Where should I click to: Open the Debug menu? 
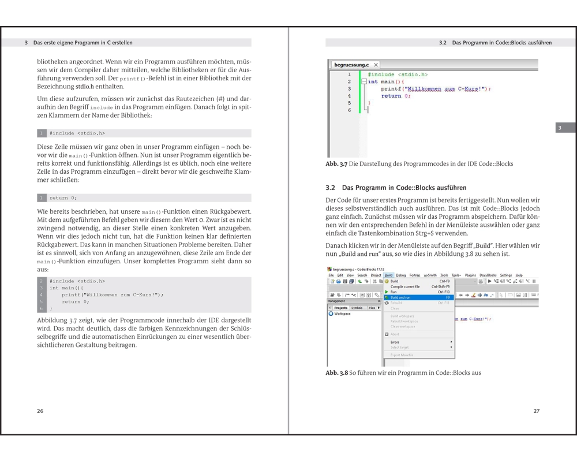401,275
